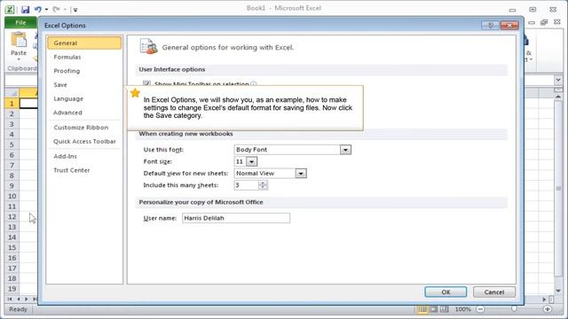Click the User name text field
The height and width of the screenshot is (319, 568).
point(236,218)
